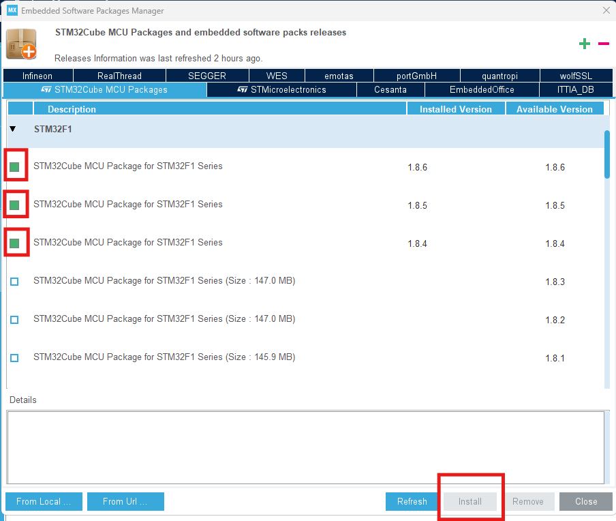Toggle checkbox for STM32F1 package version 1.8.4
The image size is (616, 521).
14,243
